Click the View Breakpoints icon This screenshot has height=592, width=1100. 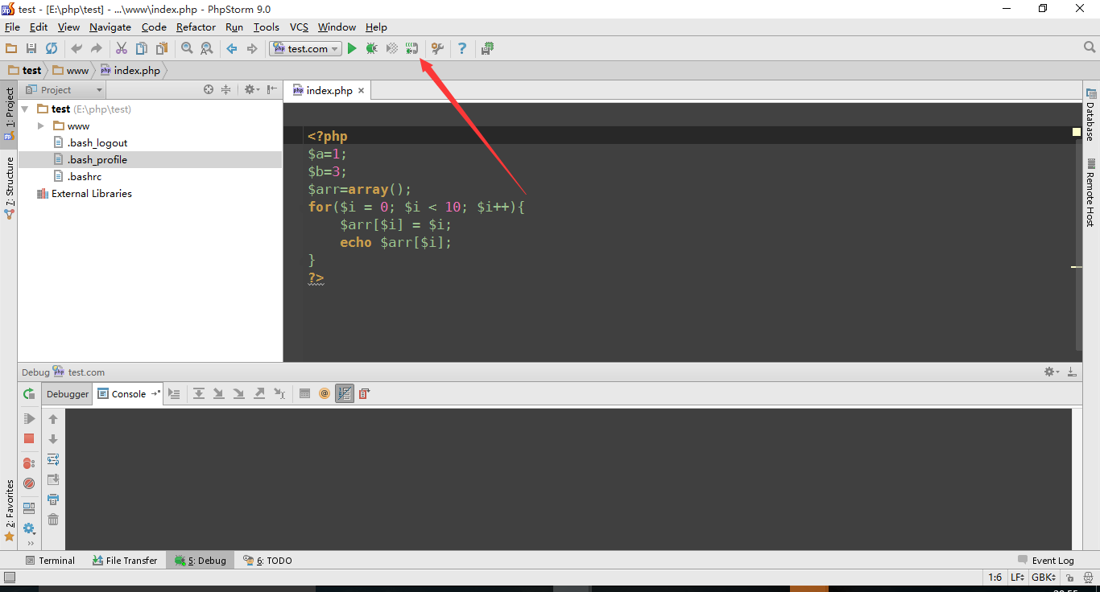pyautogui.click(x=29, y=463)
